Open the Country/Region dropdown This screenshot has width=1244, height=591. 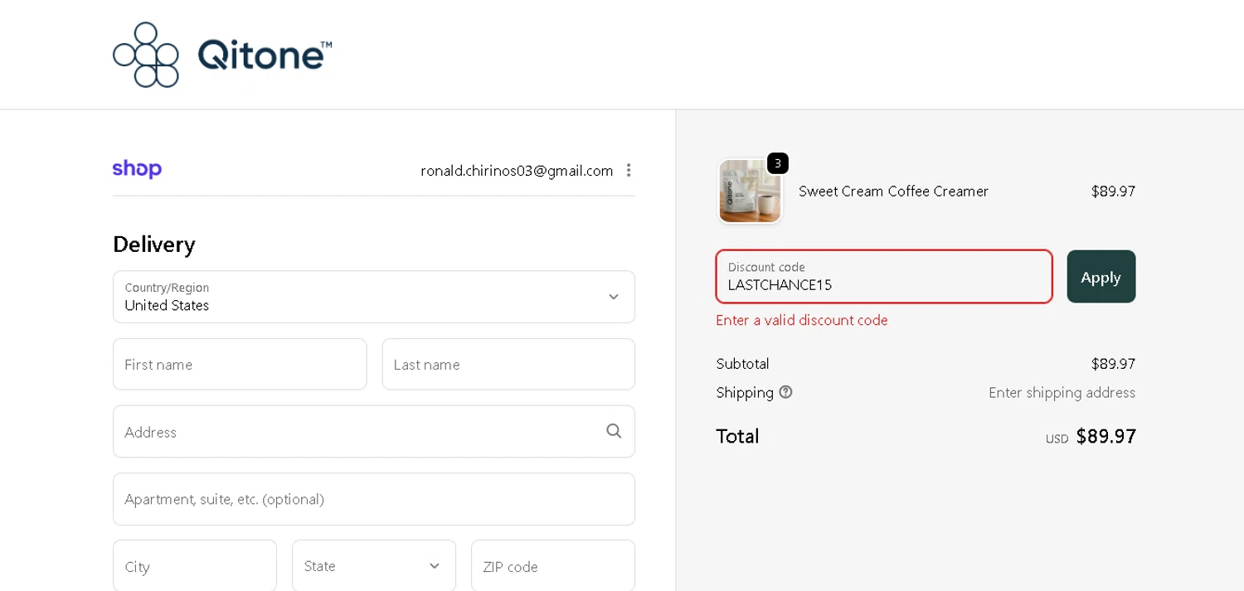pyautogui.click(x=374, y=297)
